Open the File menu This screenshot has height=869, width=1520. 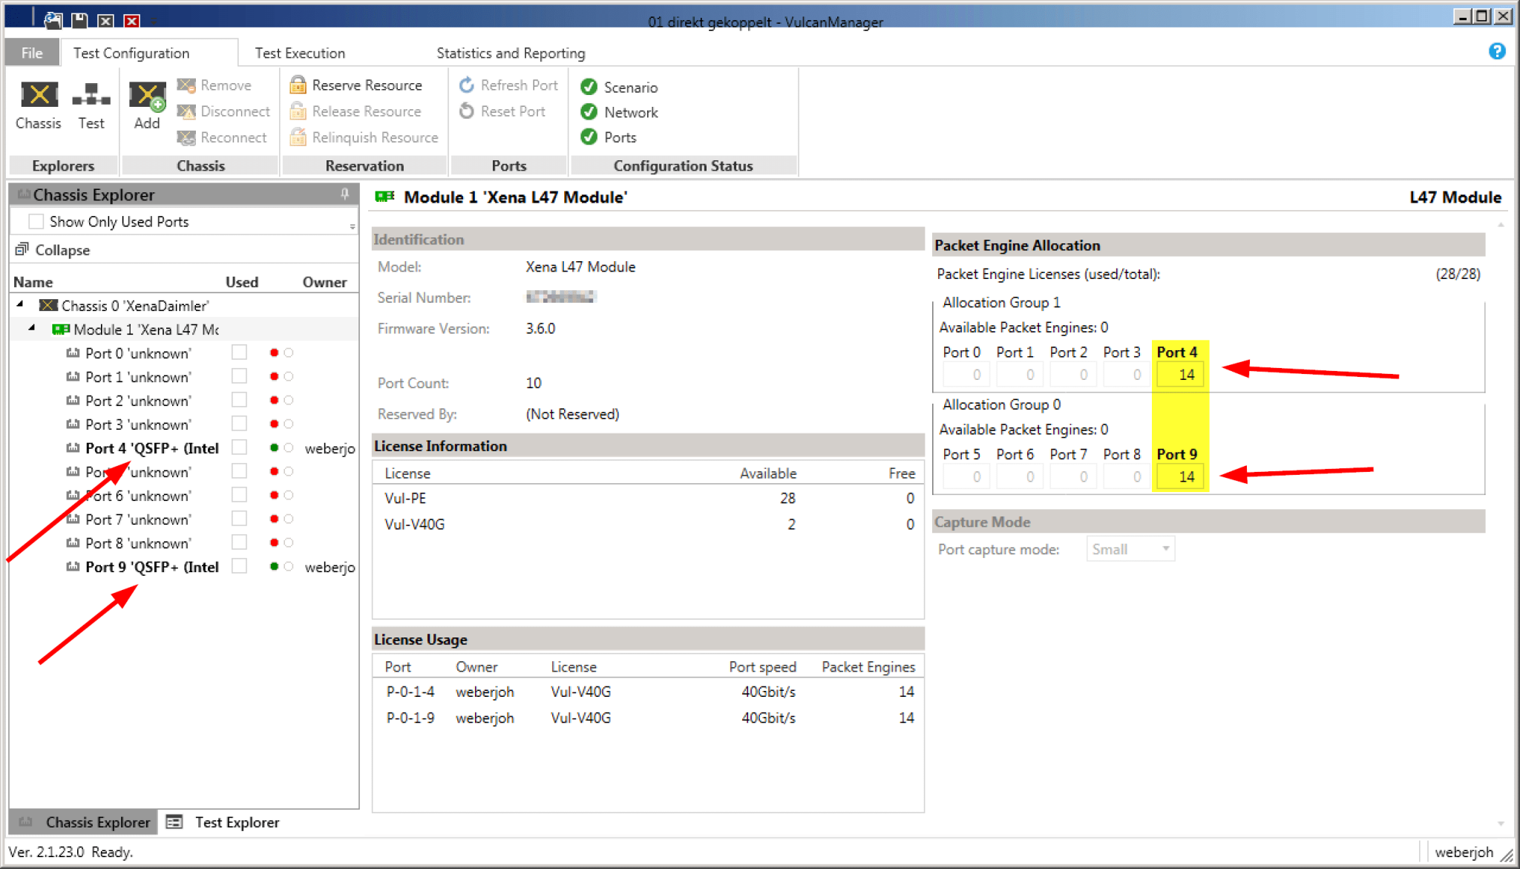click(32, 52)
